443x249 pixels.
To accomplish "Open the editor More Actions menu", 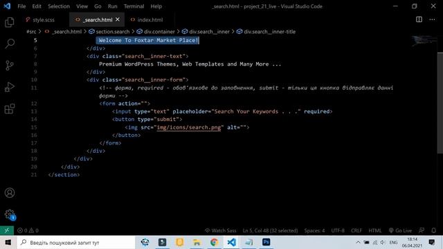I will (x=432, y=19).
